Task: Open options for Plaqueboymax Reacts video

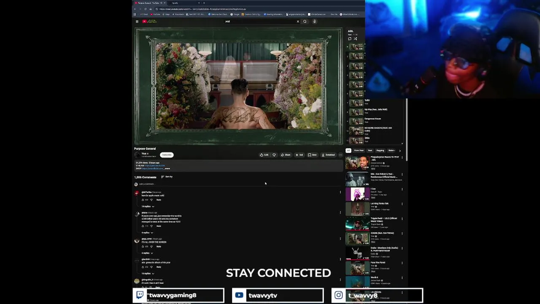Action: point(402,157)
